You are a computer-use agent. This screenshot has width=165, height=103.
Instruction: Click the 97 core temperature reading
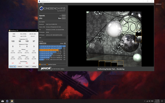(x=34, y=41)
